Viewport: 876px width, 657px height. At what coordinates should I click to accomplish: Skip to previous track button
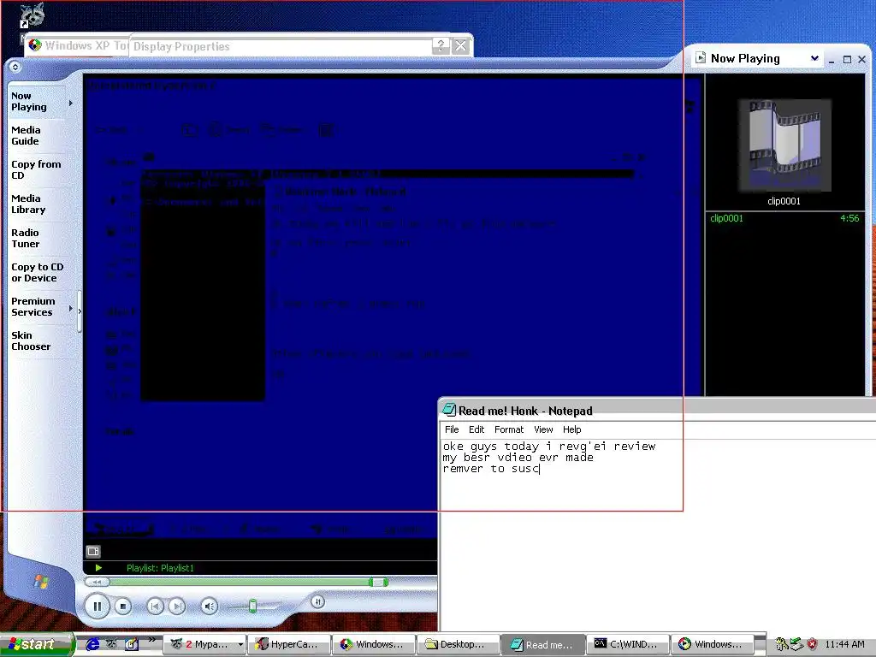[155, 607]
